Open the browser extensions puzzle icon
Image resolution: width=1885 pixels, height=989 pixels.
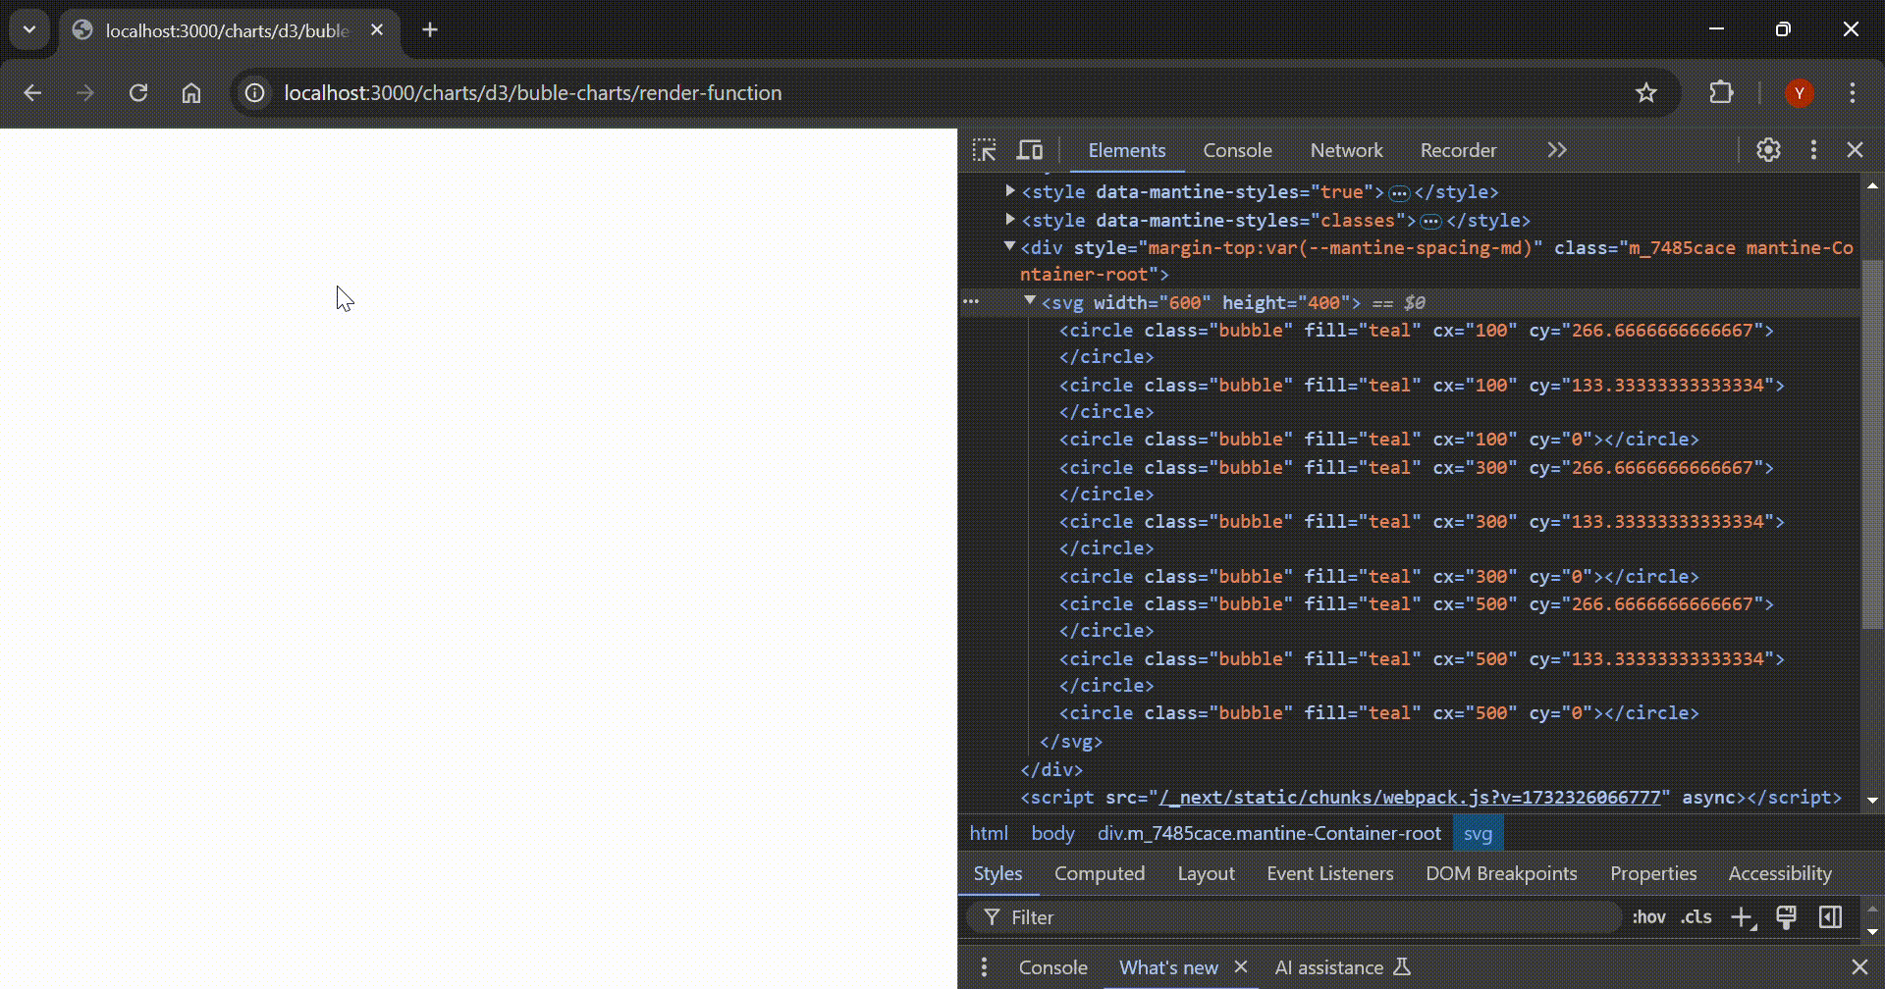pos(1722,92)
